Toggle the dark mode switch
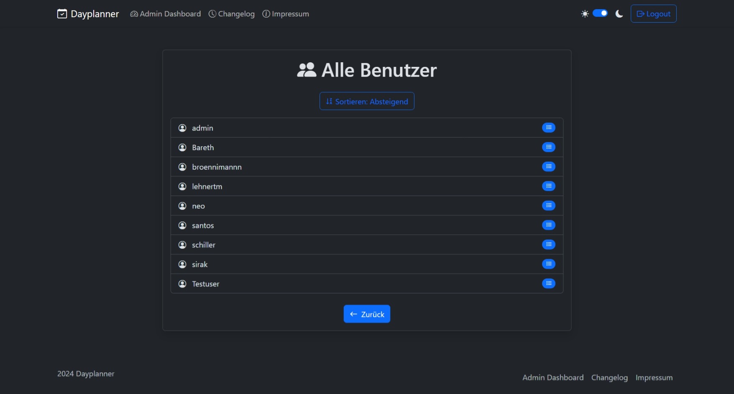Image resolution: width=734 pixels, height=394 pixels. tap(600, 13)
